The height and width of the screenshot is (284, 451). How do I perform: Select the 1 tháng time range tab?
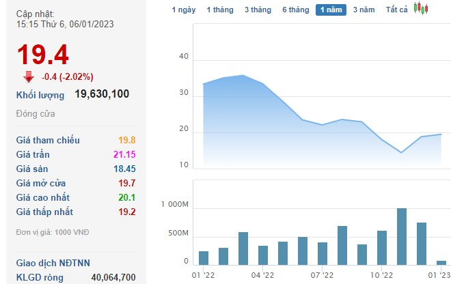(x=219, y=10)
